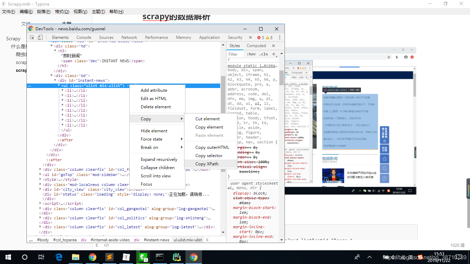Choose Hide element from context menu

click(x=157, y=131)
